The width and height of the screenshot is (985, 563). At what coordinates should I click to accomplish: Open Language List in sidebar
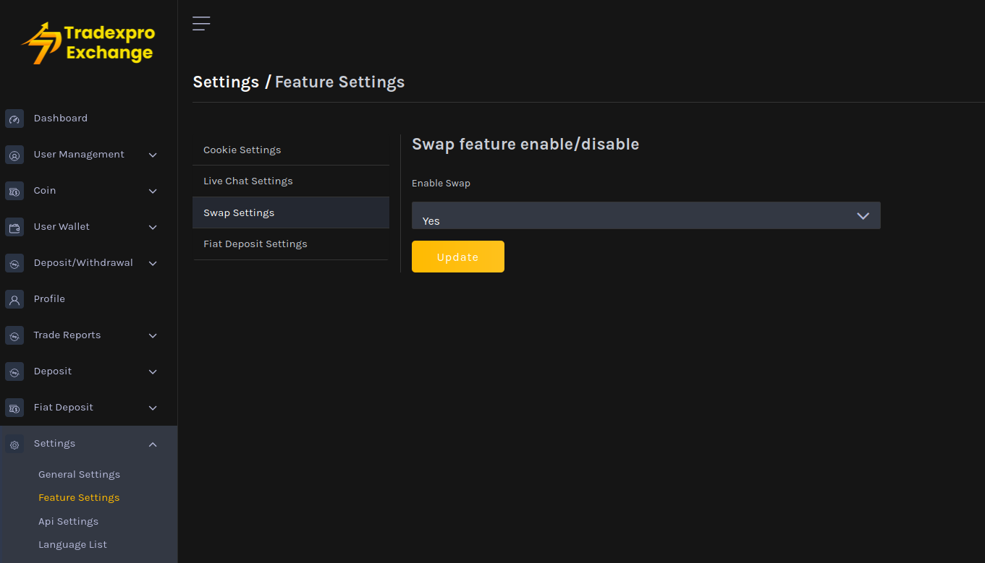[73, 545]
